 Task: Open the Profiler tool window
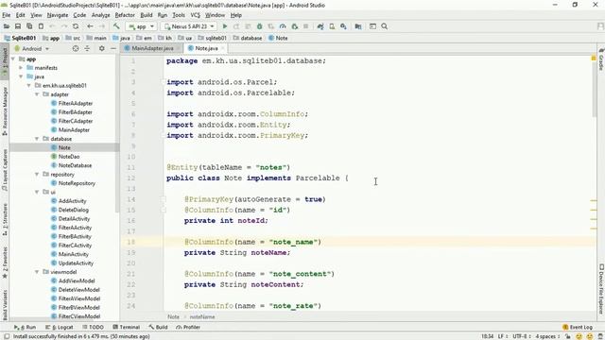point(188,327)
